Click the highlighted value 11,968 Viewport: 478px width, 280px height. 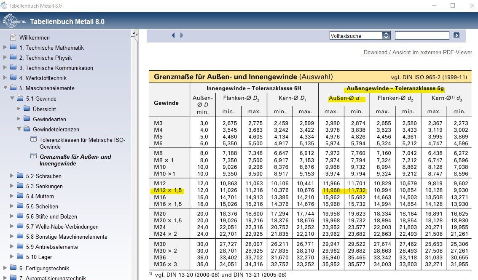click(x=331, y=190)
